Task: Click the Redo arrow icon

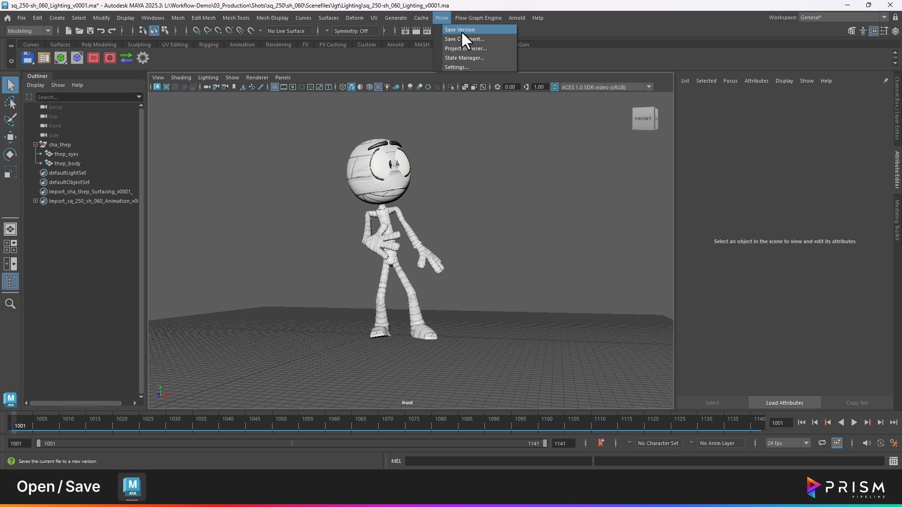Action: tap(112, 31)
